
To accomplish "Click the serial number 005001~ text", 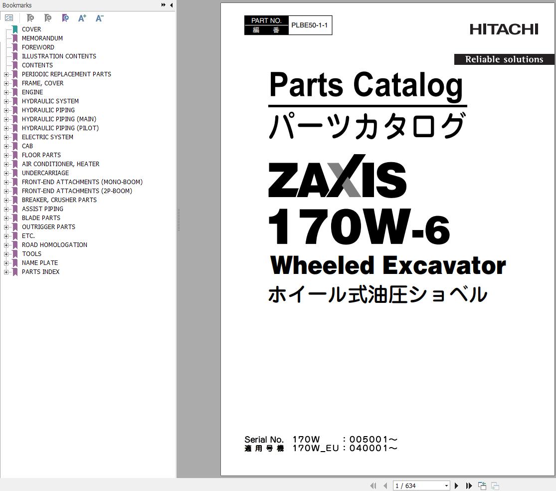I will coord(373,439).
